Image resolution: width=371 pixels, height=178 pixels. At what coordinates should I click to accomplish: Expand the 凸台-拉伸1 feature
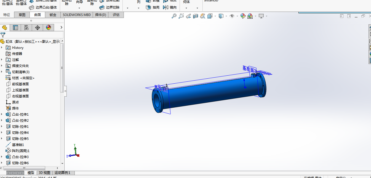2,114
